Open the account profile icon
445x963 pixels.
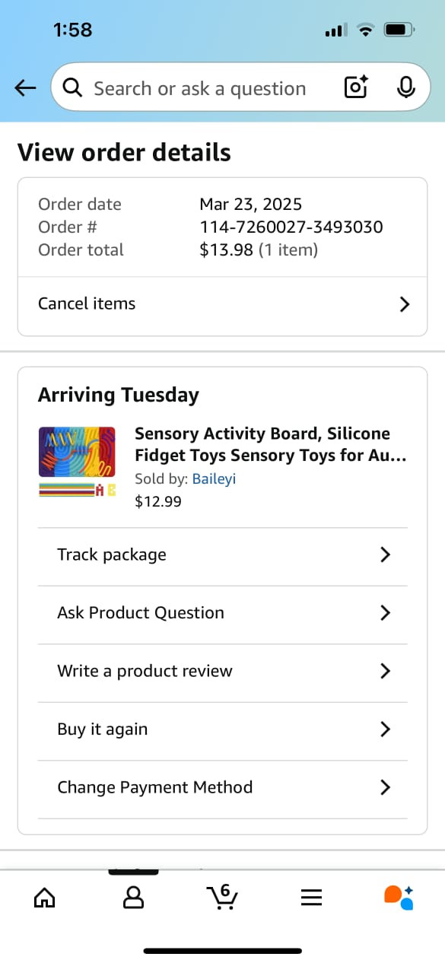(x=134, y=898)
